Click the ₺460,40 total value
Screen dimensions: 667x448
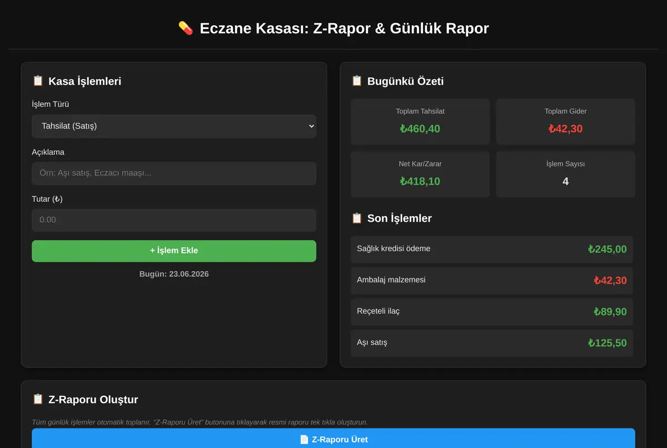pyautogui.click(x=420, y=129)
